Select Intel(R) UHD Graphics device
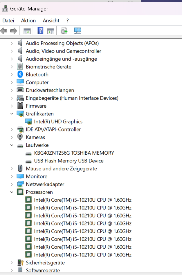Image resolution: width=182 pixels, height=275 pixels. pos(58,122)
